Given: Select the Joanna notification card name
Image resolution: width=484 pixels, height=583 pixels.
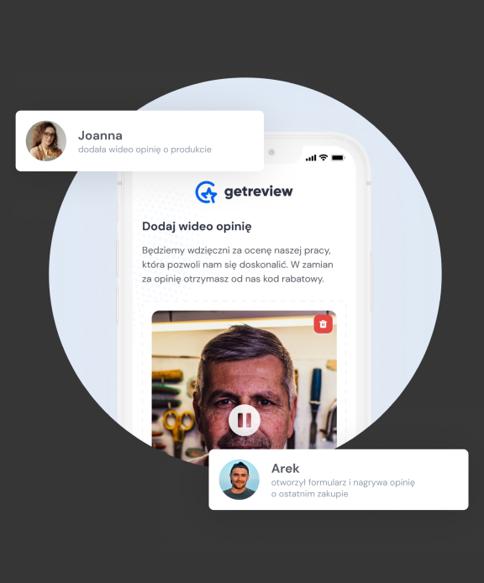Looking at the screenshot, I should [100, 135].
